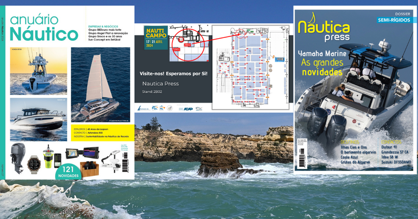Click the 'Yamaha Marine' cover headline
The height and width of the screenshot is (219, 418).
[322, 54]
